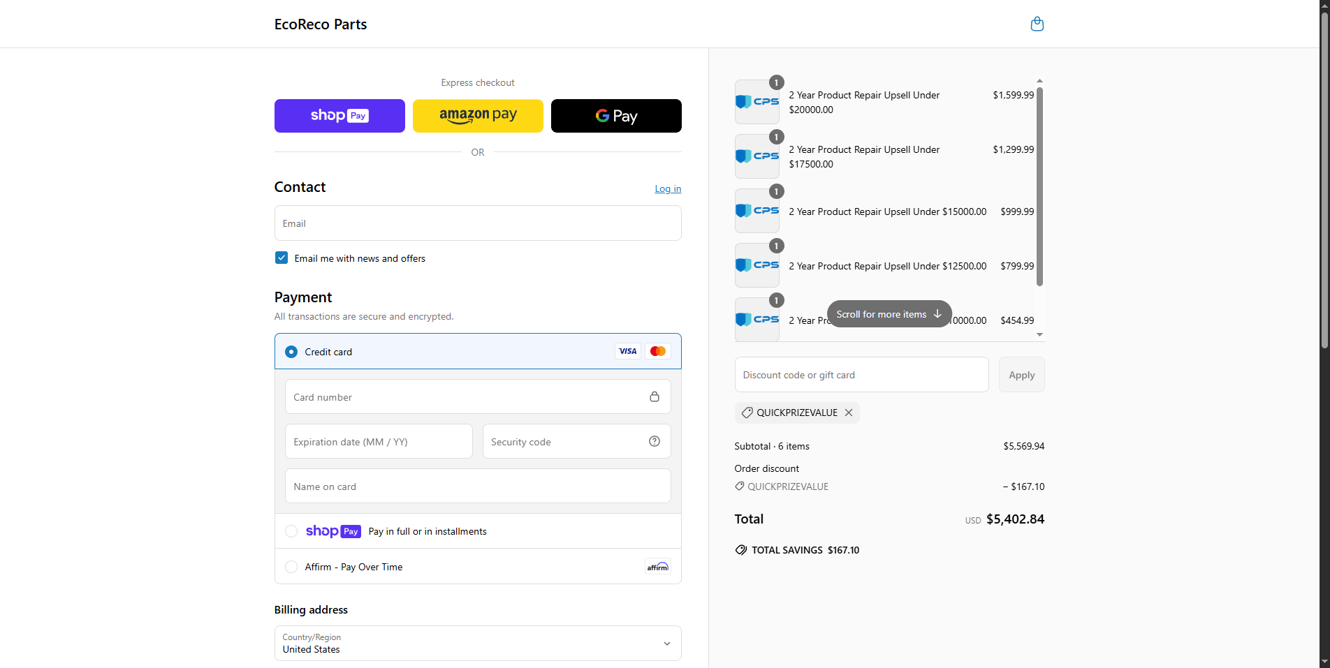Focus the Email input field
Viewport: 1330px width, 668px height.
(478, 223)
